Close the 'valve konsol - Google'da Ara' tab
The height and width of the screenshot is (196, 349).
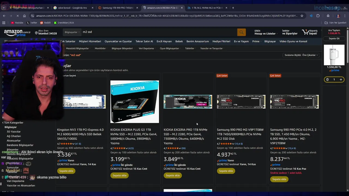(x=92, y=8)
